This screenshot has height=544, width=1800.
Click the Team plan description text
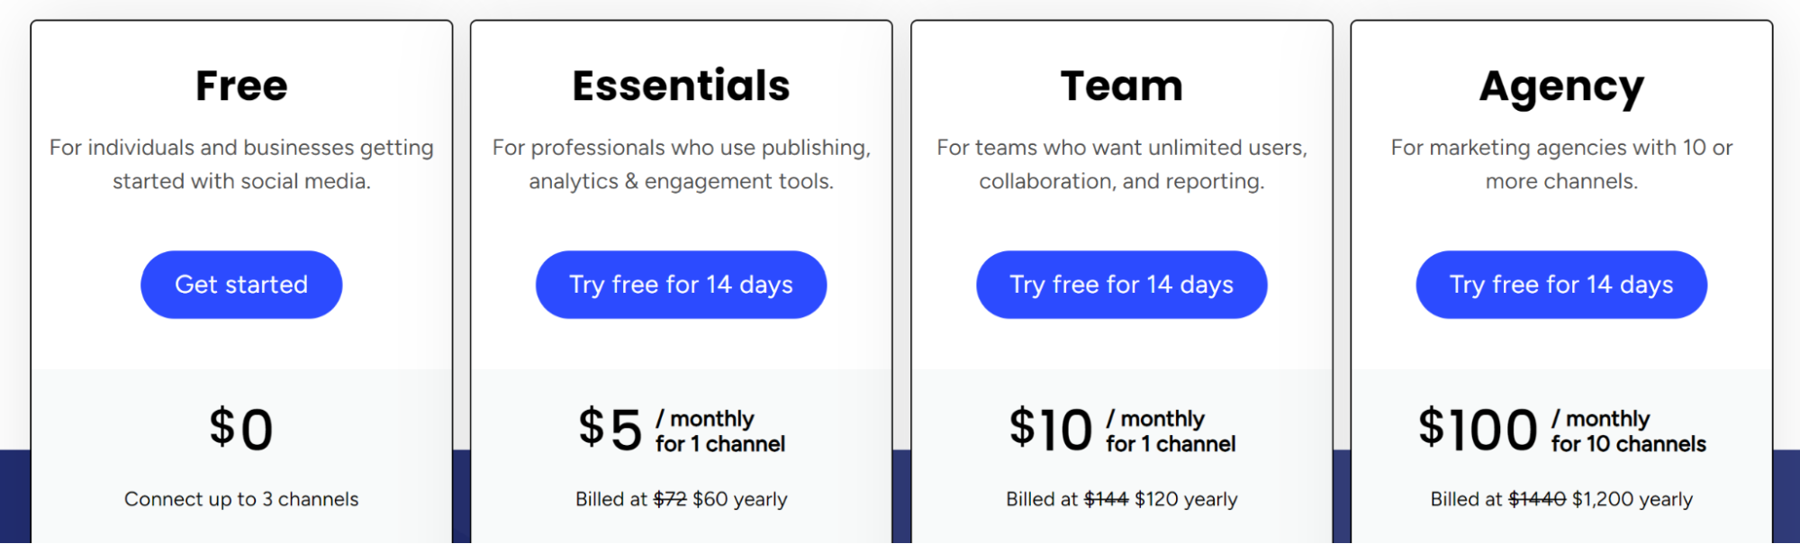point(1121,164)
